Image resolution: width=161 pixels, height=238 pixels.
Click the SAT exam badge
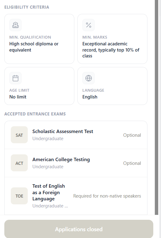coord(19,135)
